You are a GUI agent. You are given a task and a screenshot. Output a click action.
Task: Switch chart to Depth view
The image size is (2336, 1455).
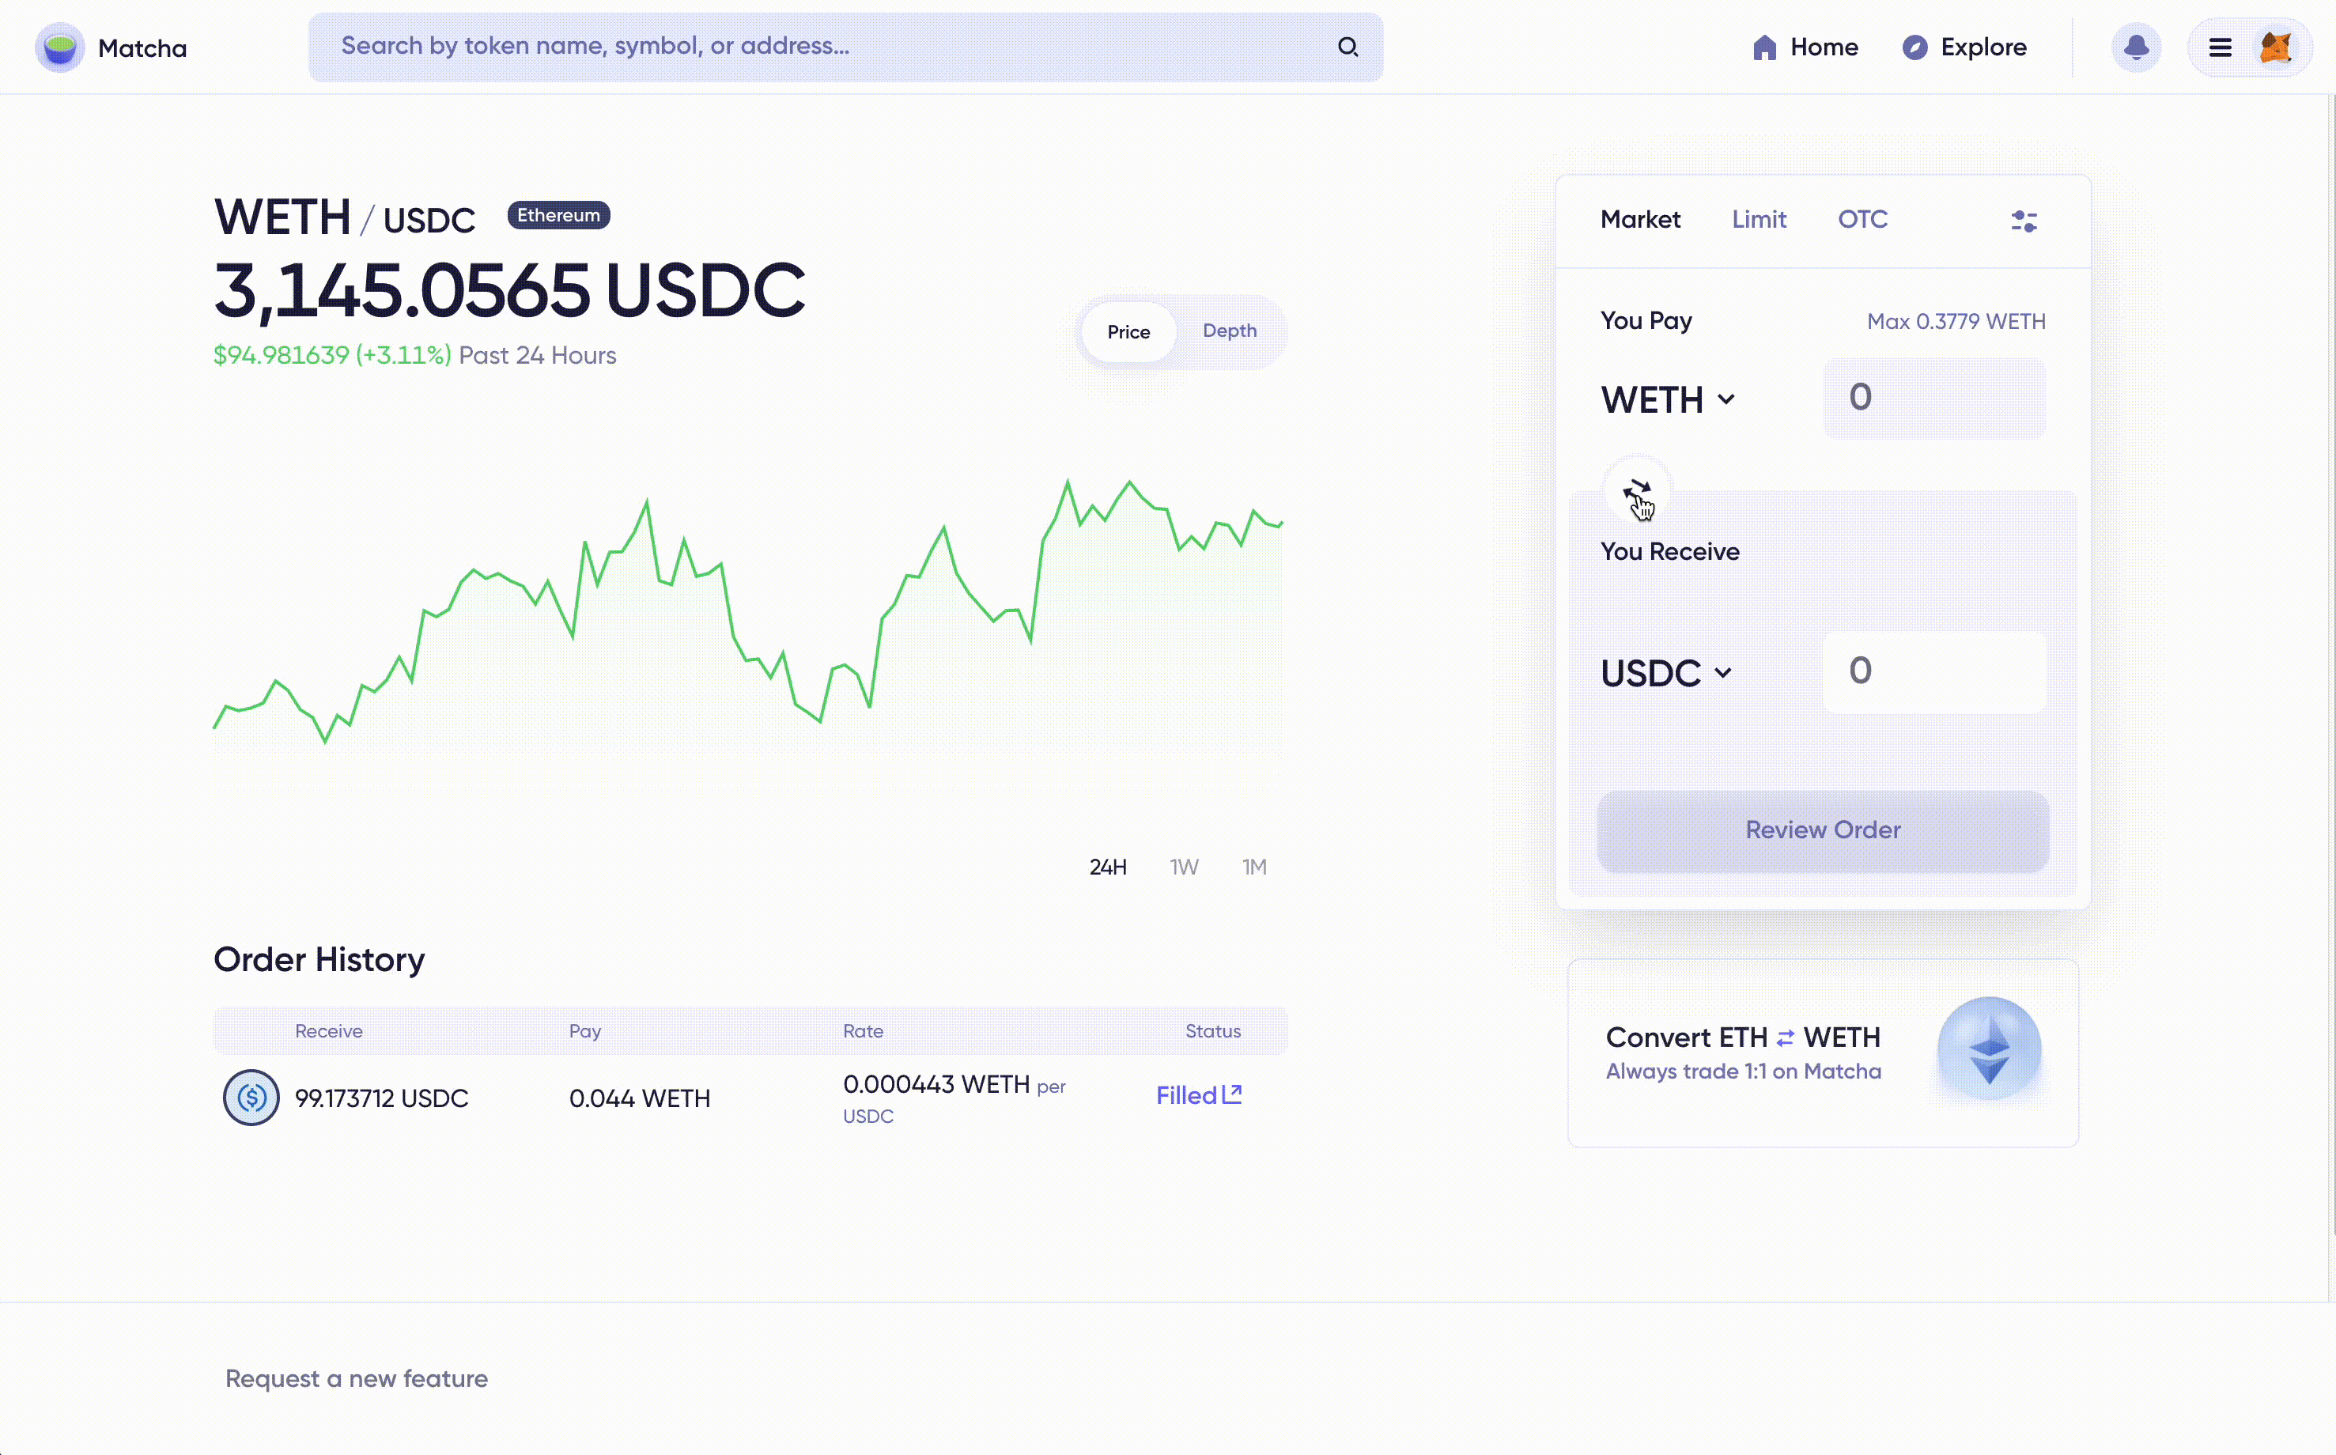point(1229,331)
